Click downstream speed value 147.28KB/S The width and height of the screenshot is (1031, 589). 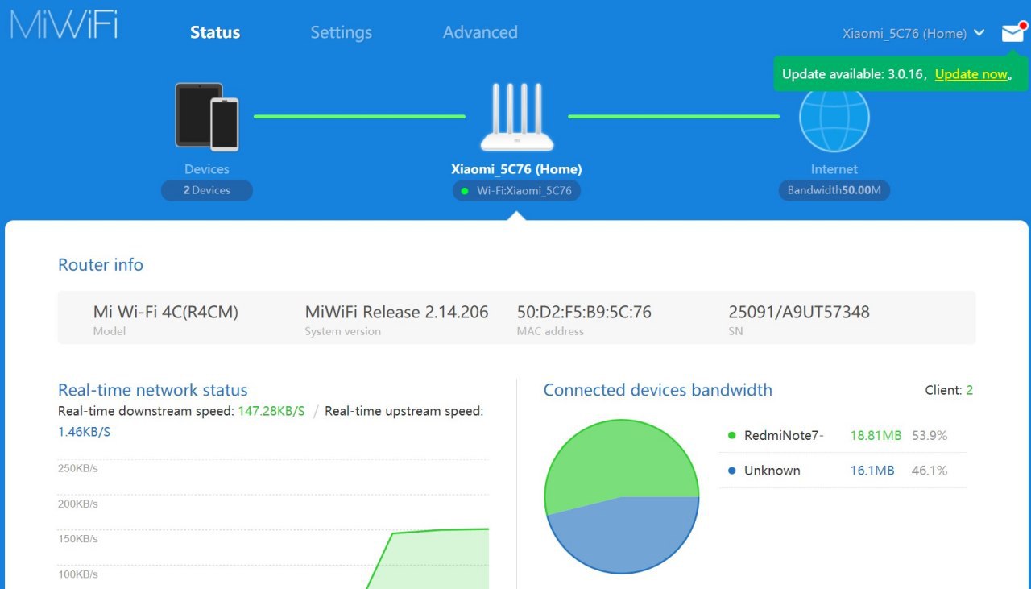271,411
